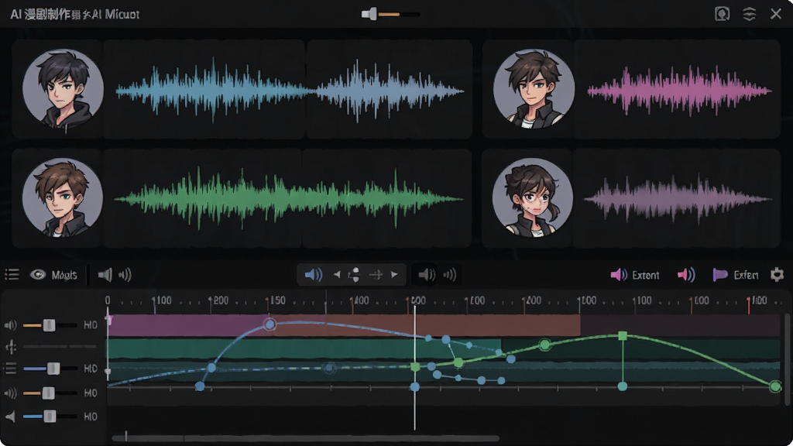The height and width of the screenshot is (446, 793).
Task: Toggle the eye visibility icon beside Mogis
Action: click(x=38, y=275)
